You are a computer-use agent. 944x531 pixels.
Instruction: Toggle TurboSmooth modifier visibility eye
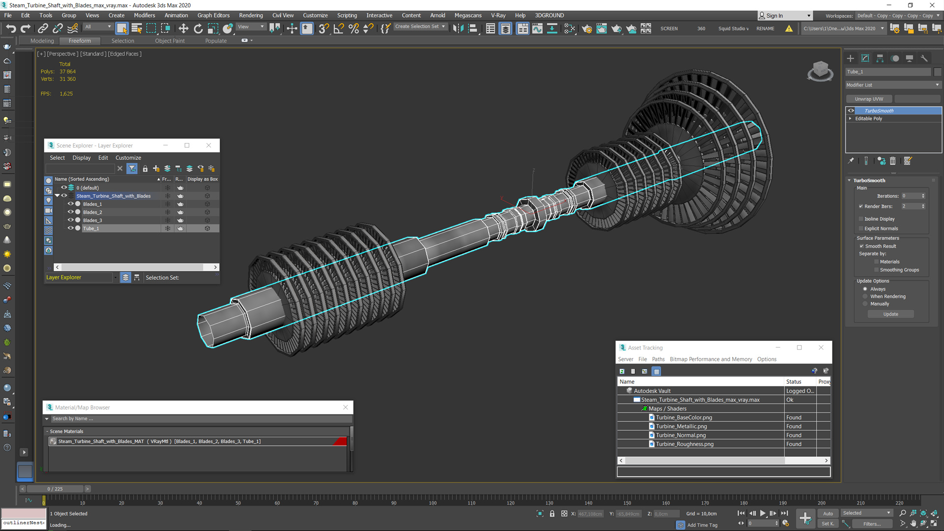[x=851, y=111]
